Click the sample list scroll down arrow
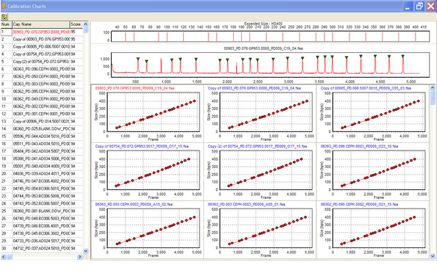Viewport: 437px width, 272px height. [x=85, y=251]
